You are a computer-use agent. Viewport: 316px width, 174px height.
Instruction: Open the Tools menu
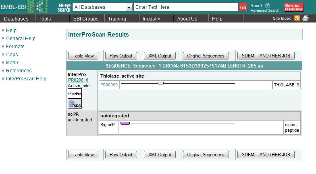pyautogui.click(x=45, y=19)
